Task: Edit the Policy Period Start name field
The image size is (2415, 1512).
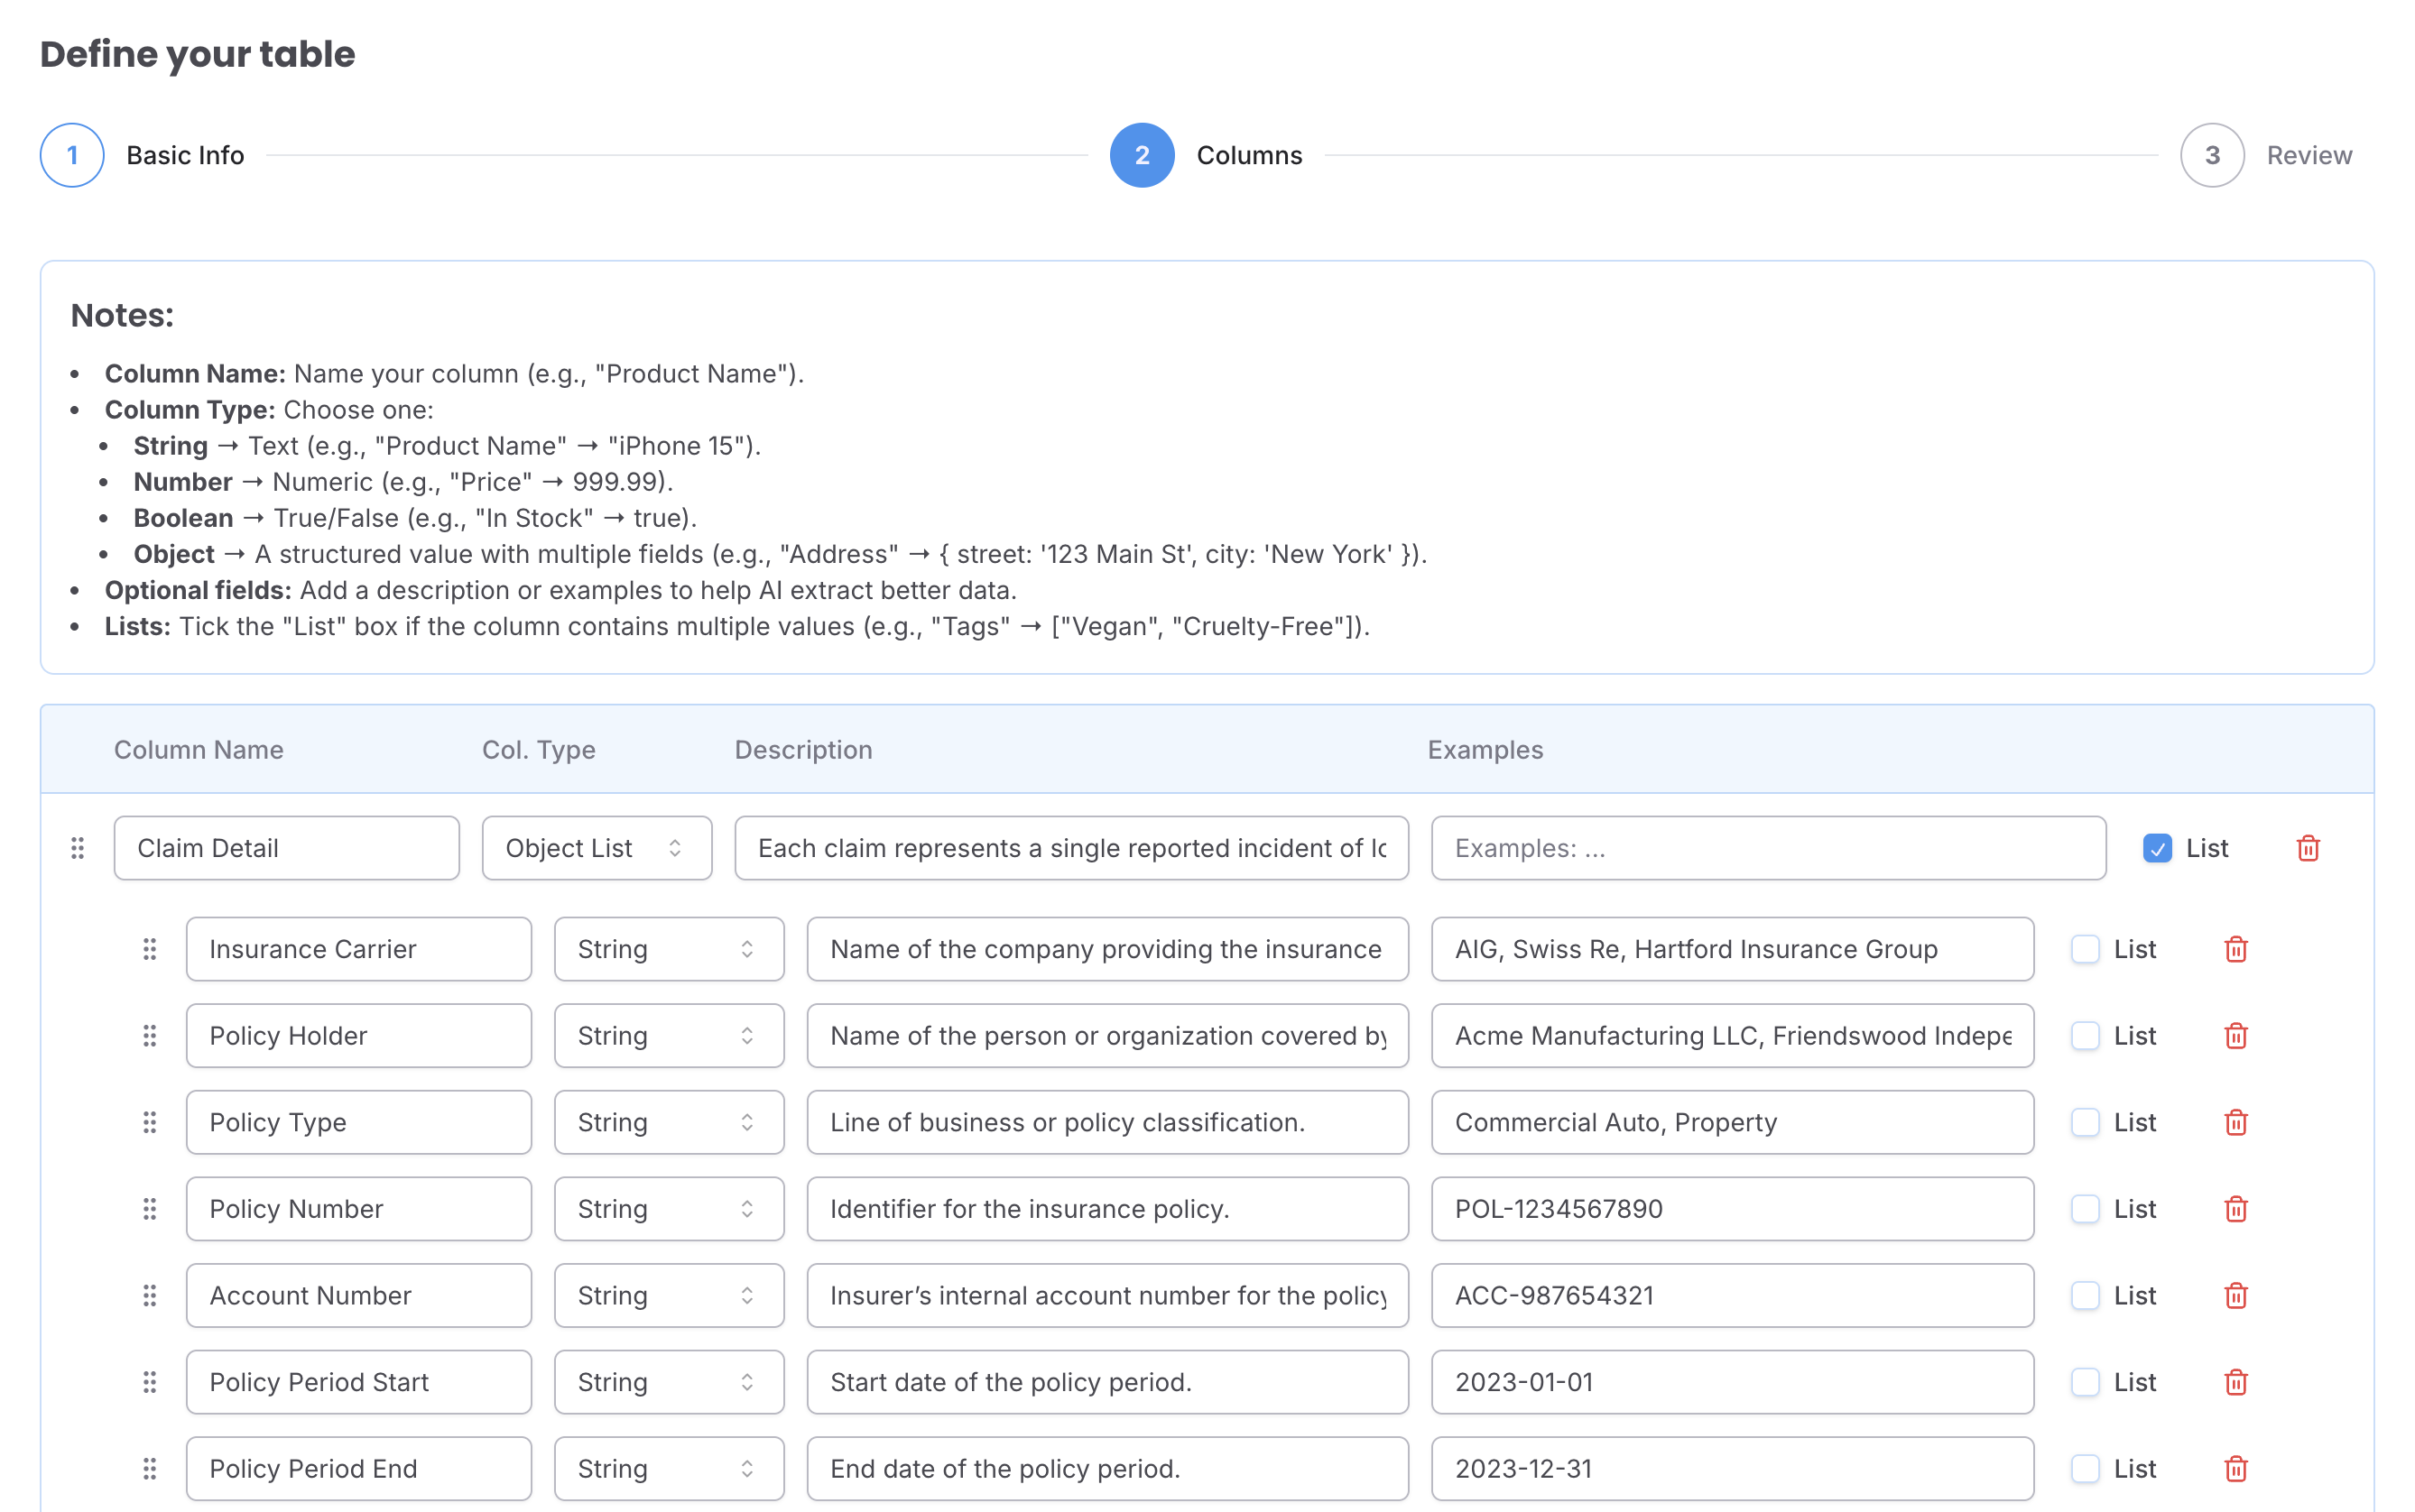Action: click(359, 1382)
